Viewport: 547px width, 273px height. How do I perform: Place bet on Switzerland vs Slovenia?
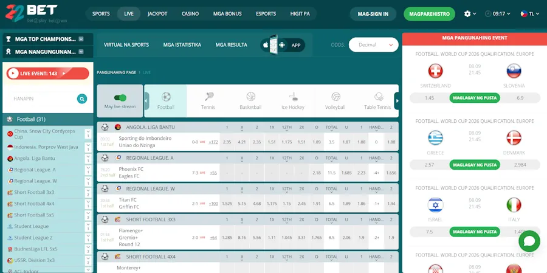click(x=475, y=98)
